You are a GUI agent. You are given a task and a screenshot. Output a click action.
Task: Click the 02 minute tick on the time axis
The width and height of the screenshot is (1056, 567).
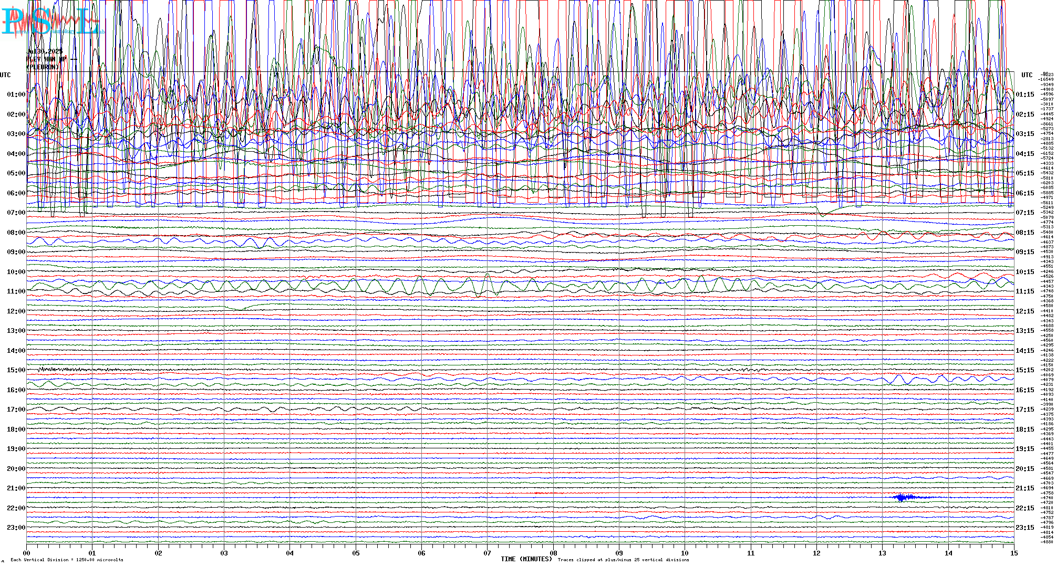click(158, 553)
